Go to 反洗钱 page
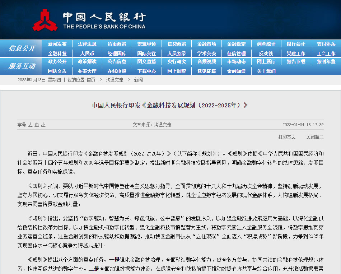 (x=266, y=54)
